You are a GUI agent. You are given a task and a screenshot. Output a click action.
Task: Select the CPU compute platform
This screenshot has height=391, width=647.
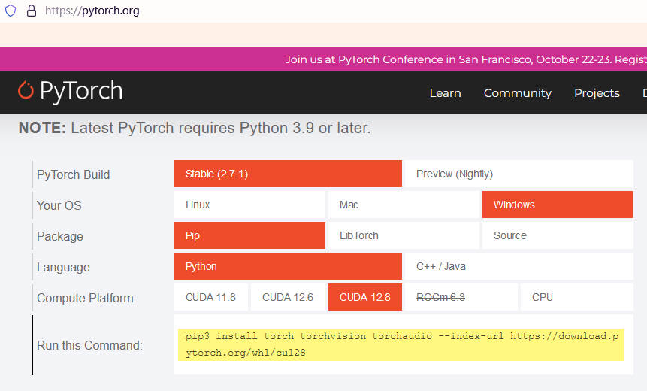pos(576,297)
